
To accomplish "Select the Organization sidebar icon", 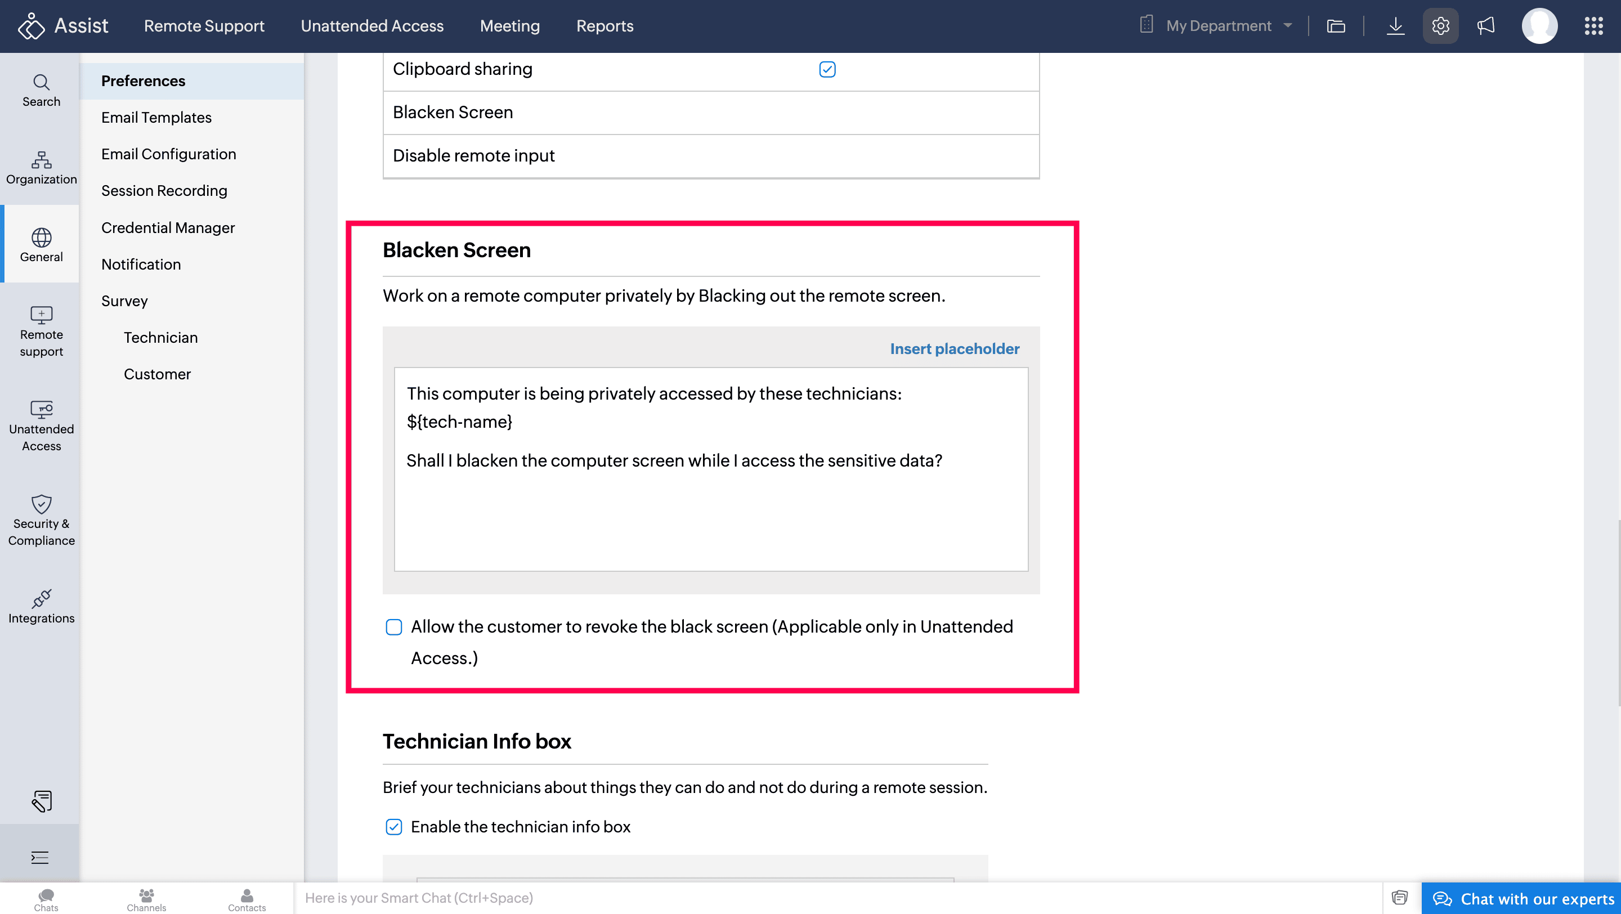I will [x=41, y=167].
